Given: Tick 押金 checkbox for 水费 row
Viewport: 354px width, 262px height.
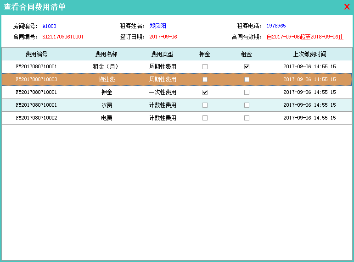Looking at the screenshot, I should (x=205, y=105).
